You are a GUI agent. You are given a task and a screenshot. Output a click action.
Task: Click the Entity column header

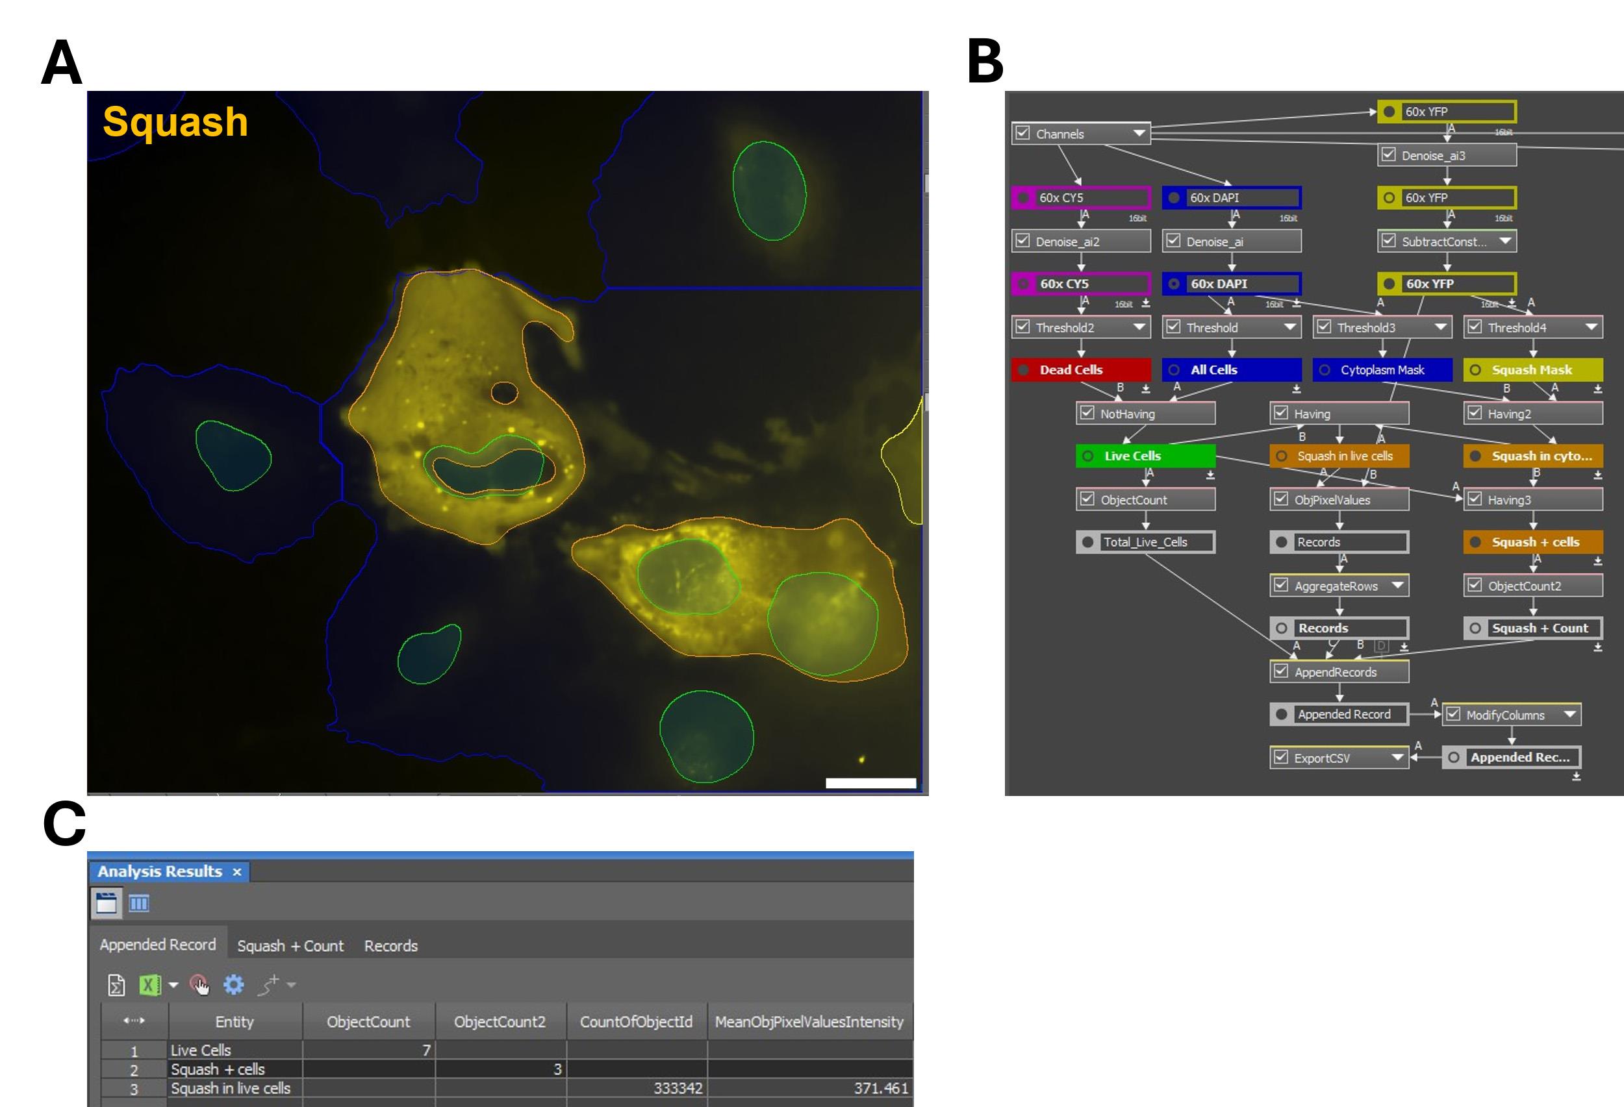pyautogui.click(x=234, y=1022)
